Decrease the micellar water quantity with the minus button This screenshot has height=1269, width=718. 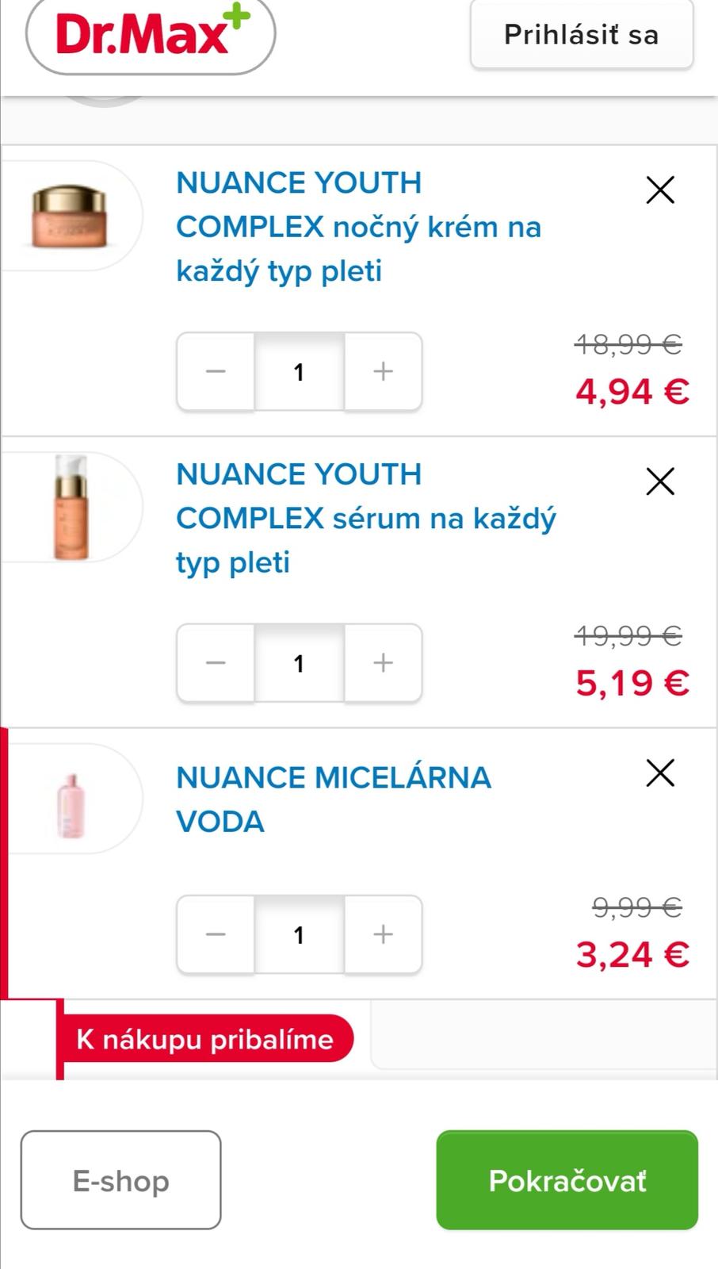coord(216,934)
